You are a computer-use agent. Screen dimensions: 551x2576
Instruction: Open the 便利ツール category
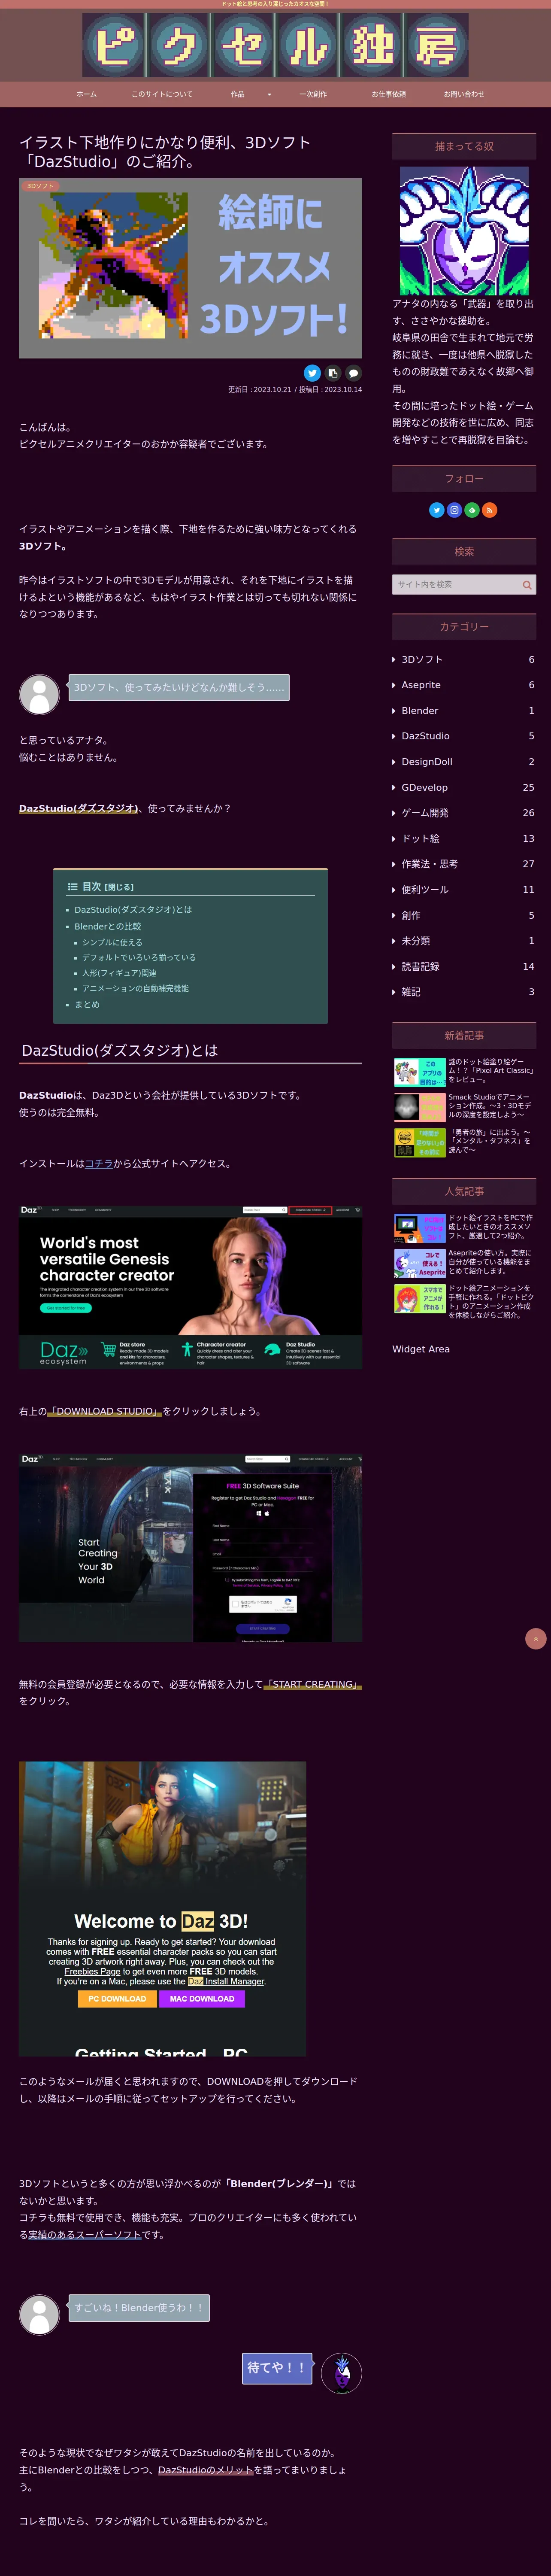(x=464, y=890)
